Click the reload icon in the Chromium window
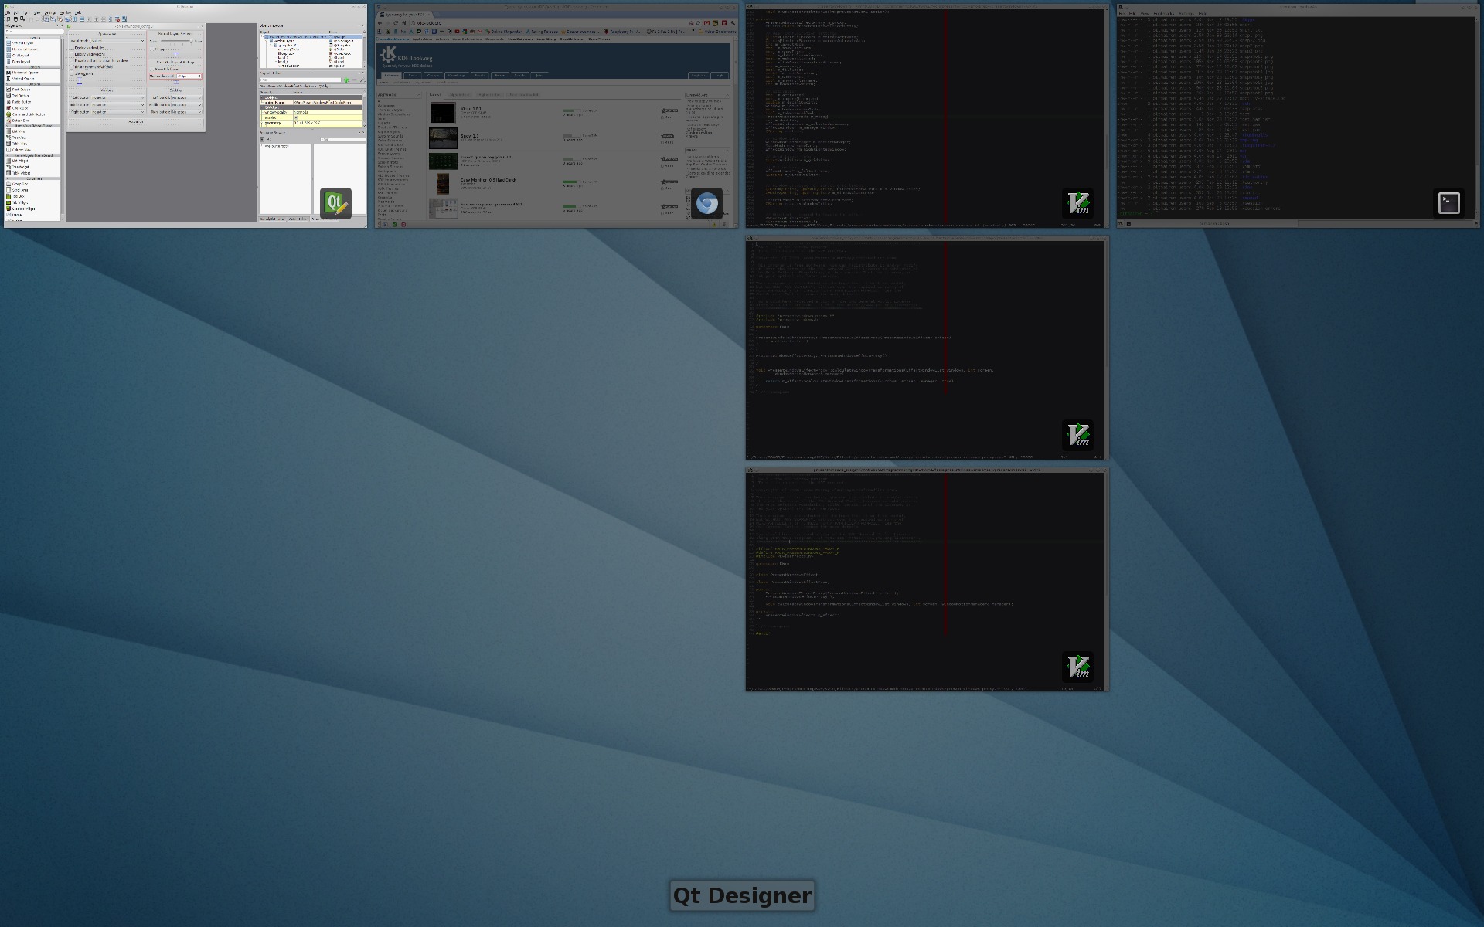This screenshot has width=1484, height=927. pos(396,23)
